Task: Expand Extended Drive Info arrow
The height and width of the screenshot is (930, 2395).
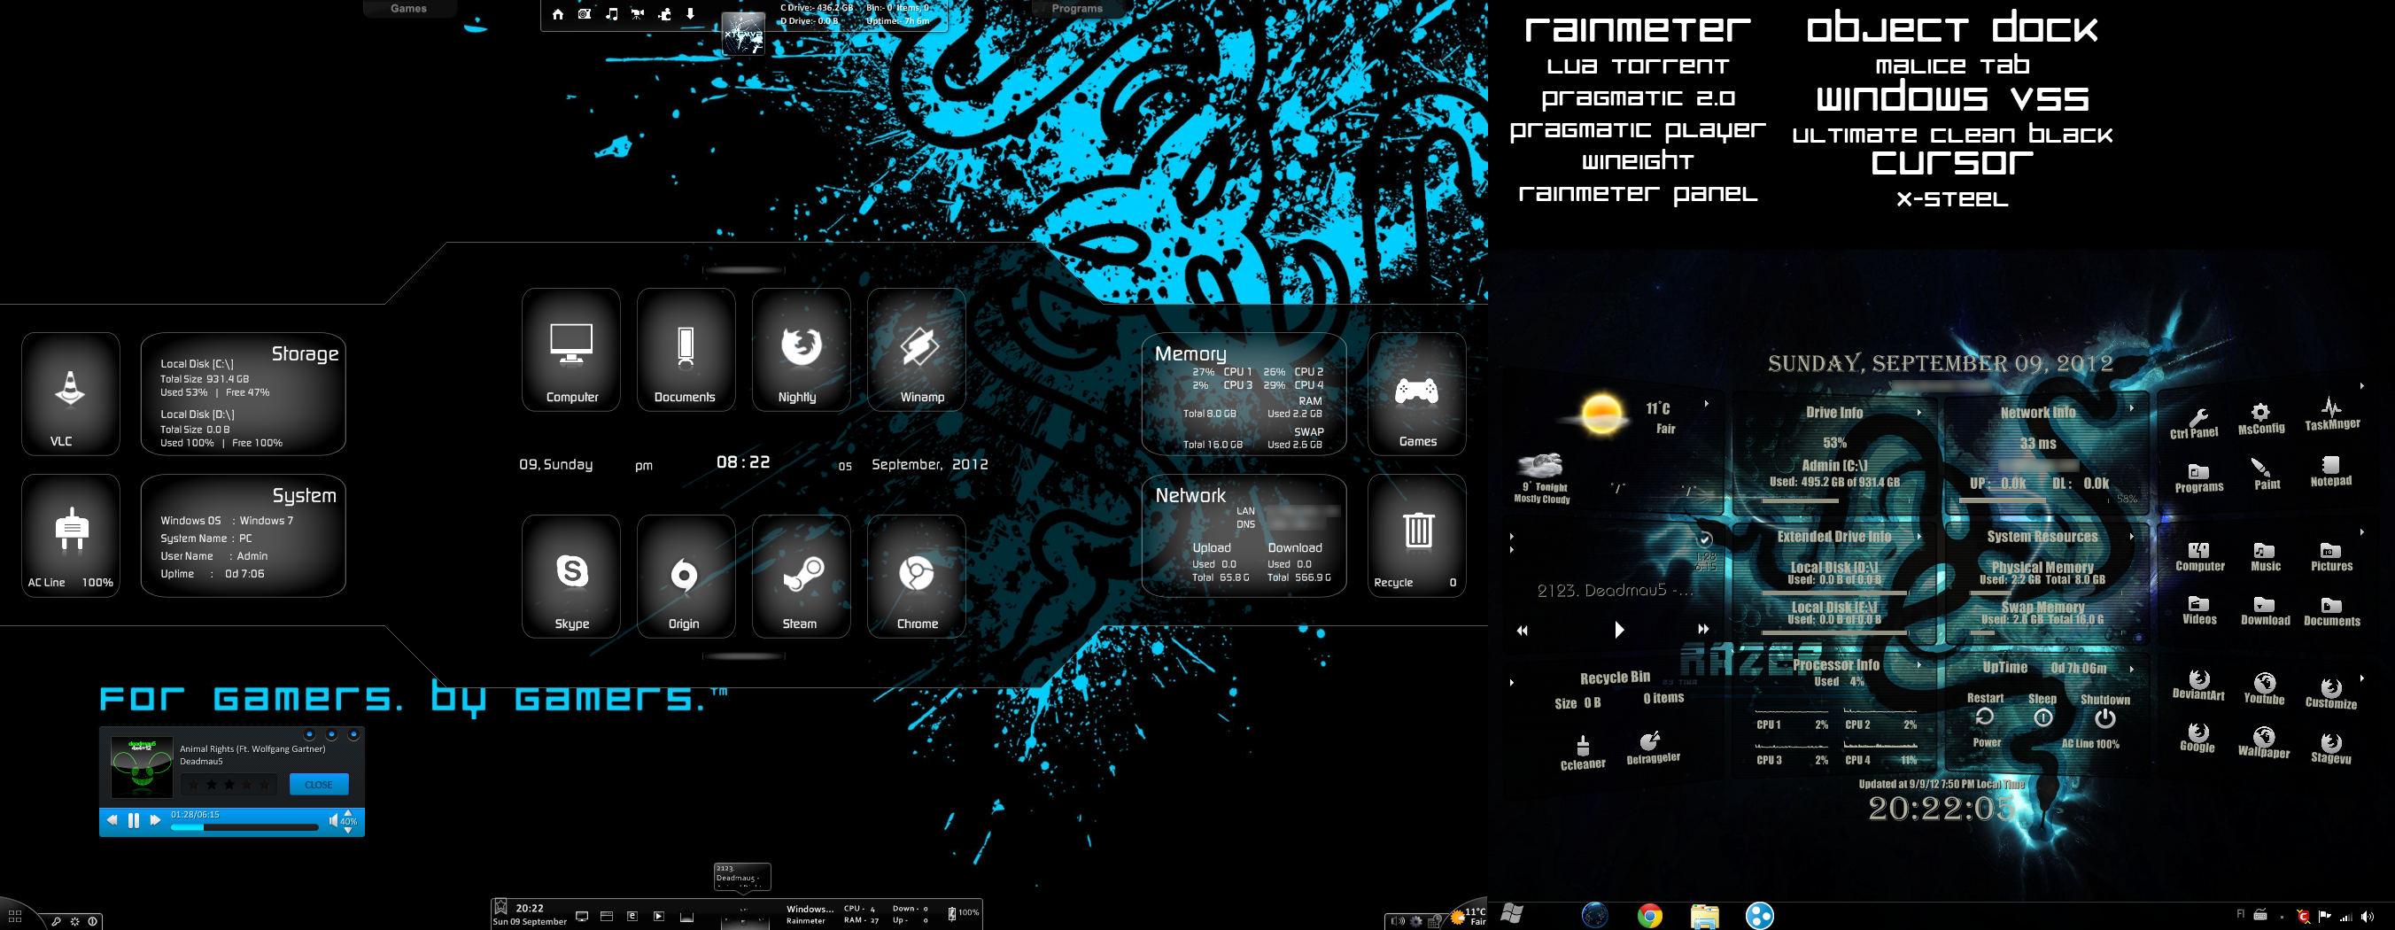Action: pyautogui.click(x=1919, y=537)
